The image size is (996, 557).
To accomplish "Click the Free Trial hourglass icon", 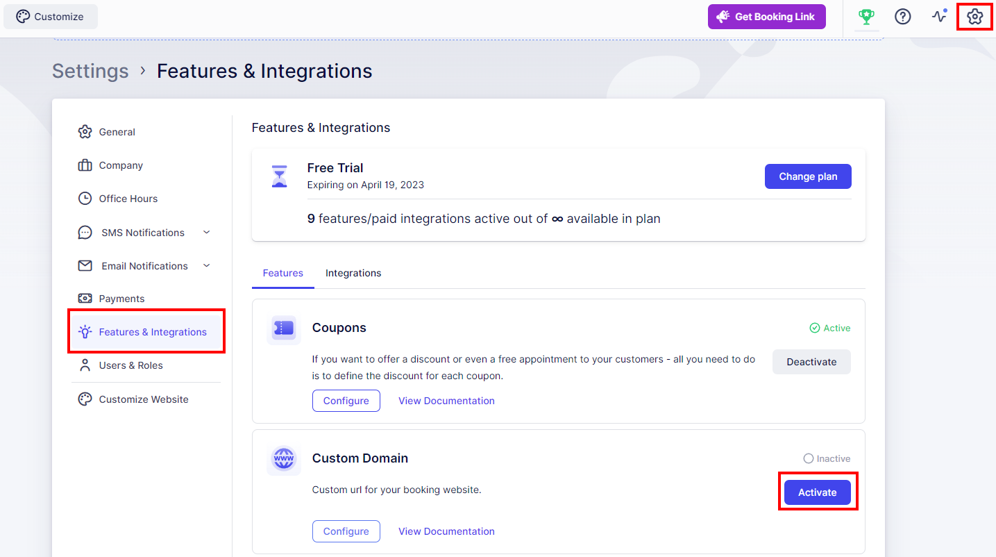I will pos(279,176).
